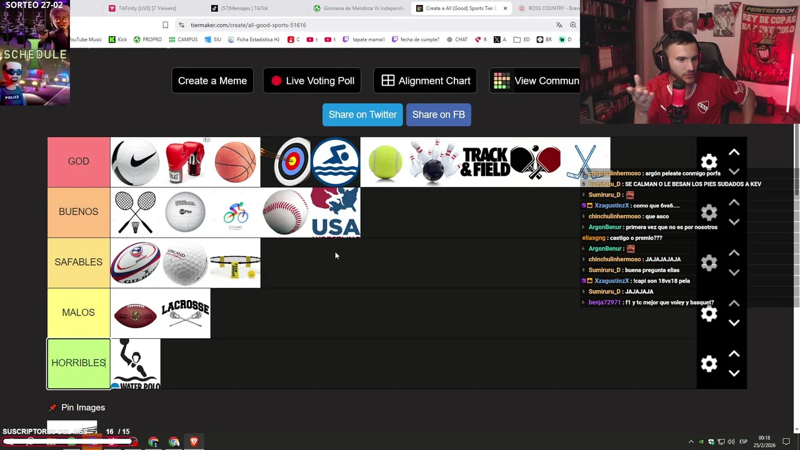Open the tapate mama!! Twitch bookmark
The image size is (800, 450).
point(363,39)
